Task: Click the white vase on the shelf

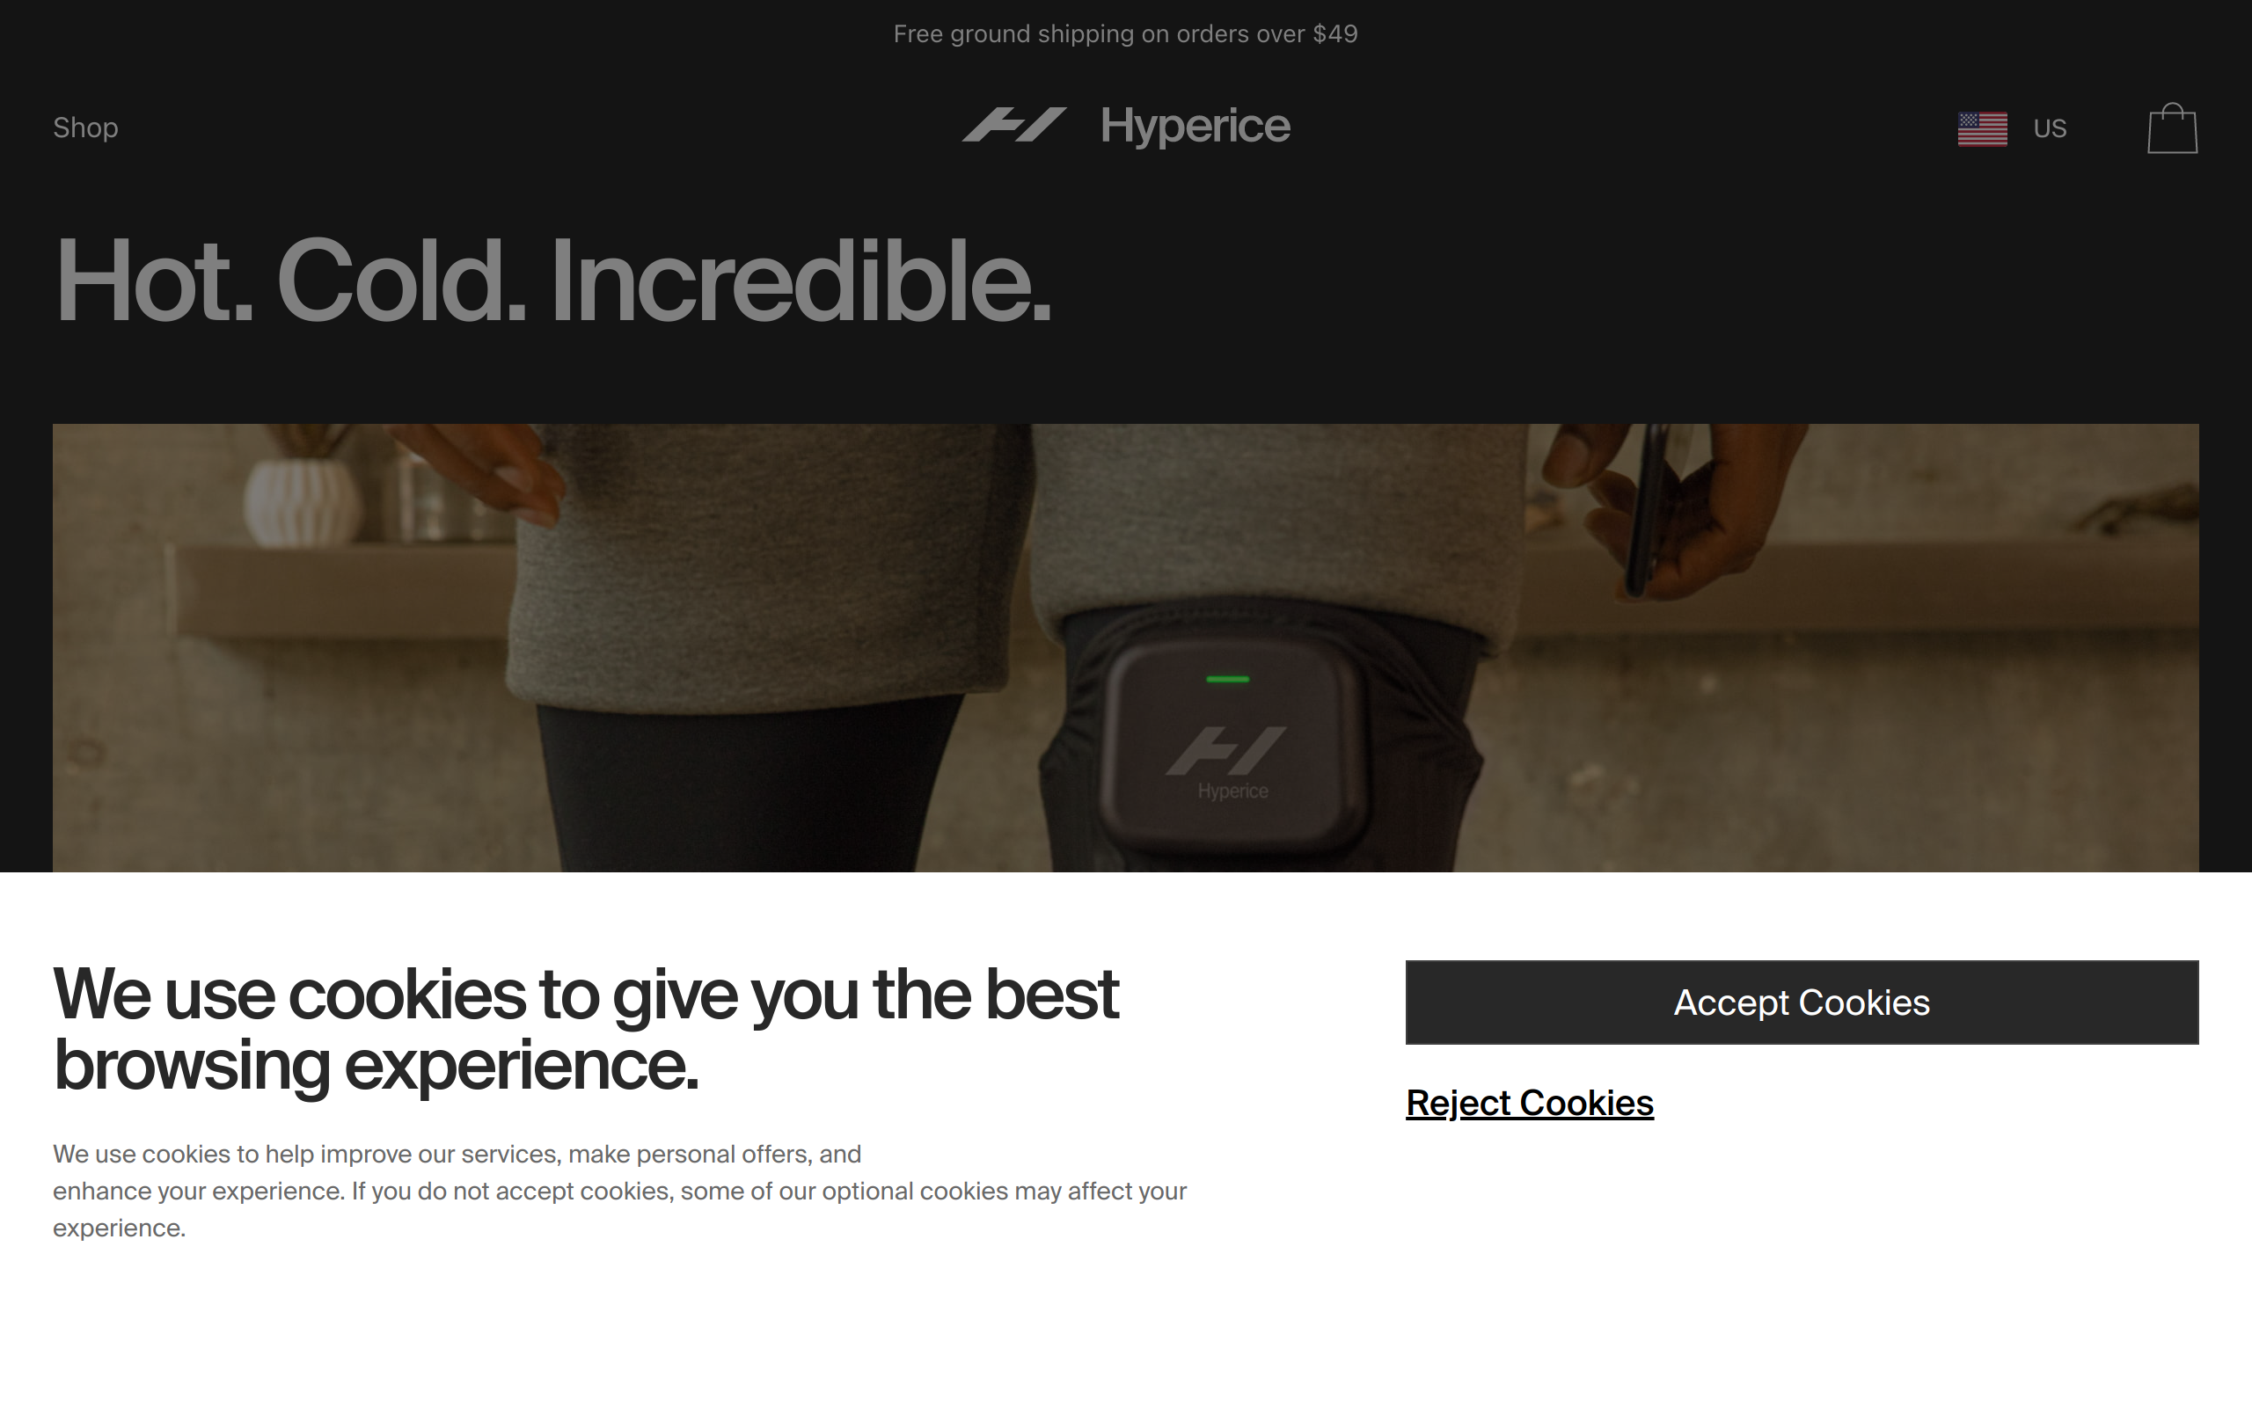Action: tap(300, 500)
